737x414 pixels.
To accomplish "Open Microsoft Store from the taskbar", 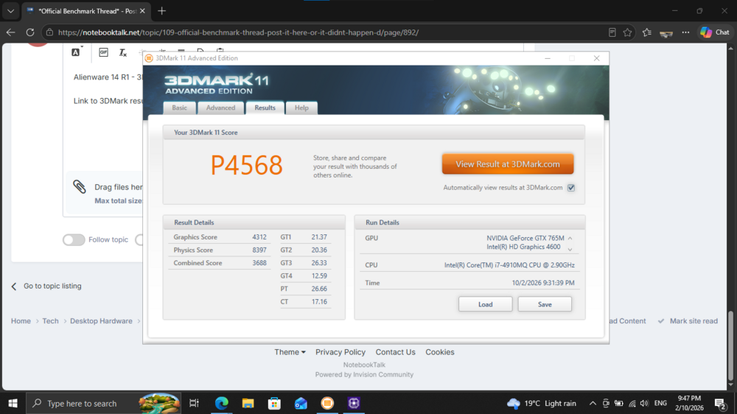I will (x=274, y=403).
